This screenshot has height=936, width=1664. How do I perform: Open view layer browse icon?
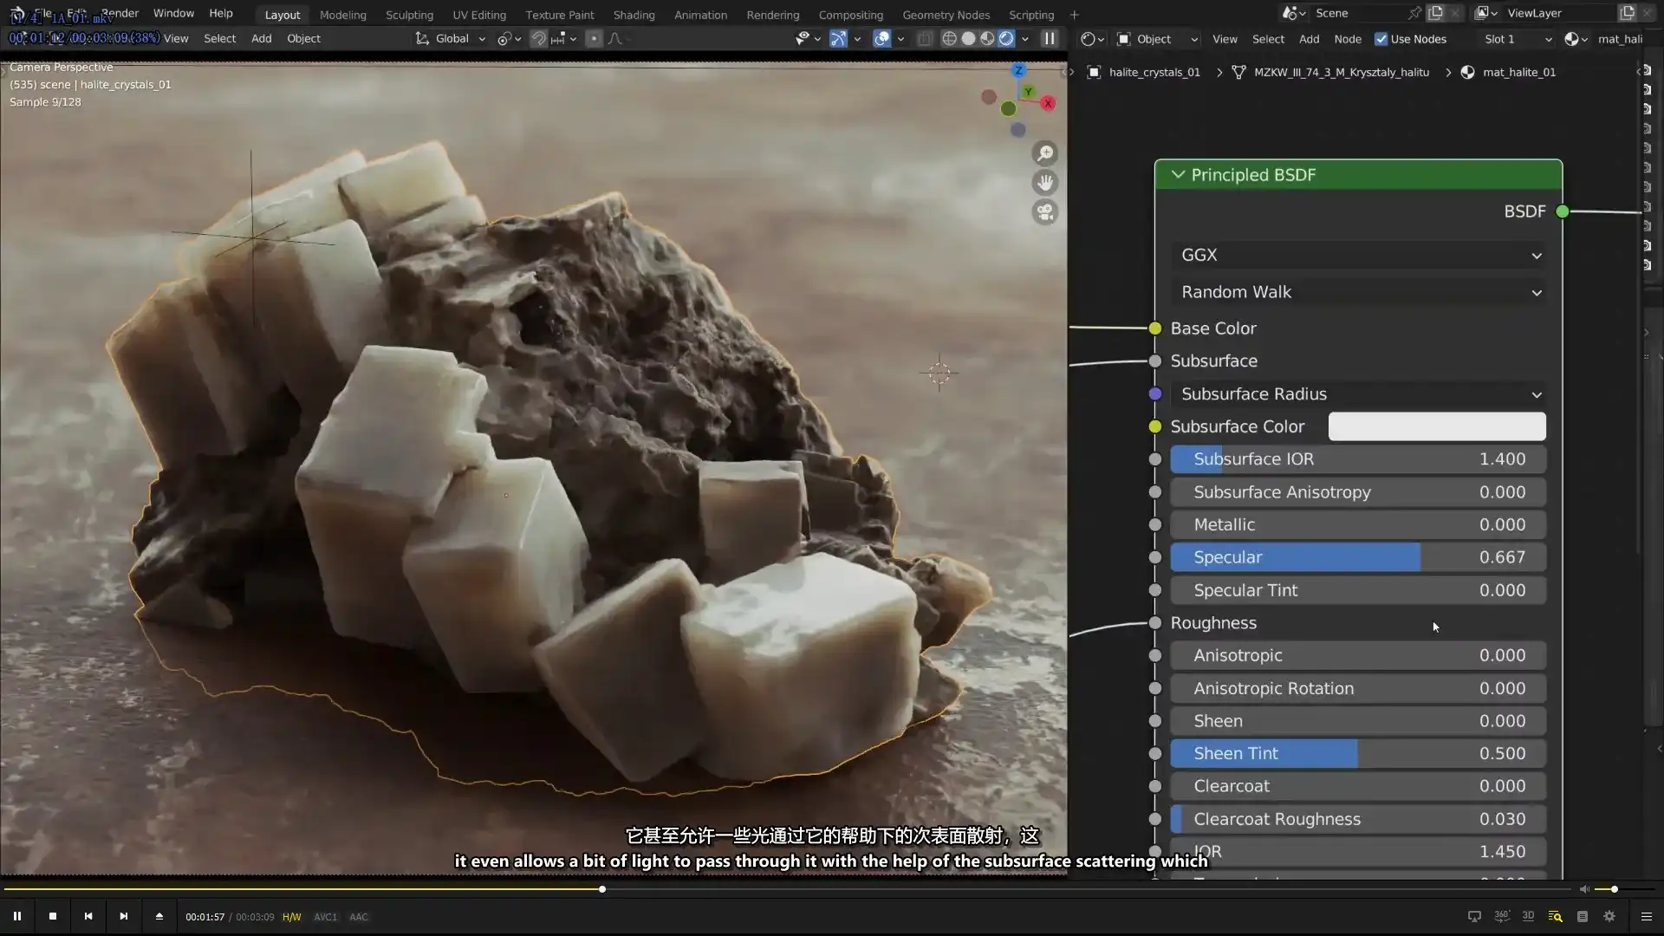tap(1485, 13)
